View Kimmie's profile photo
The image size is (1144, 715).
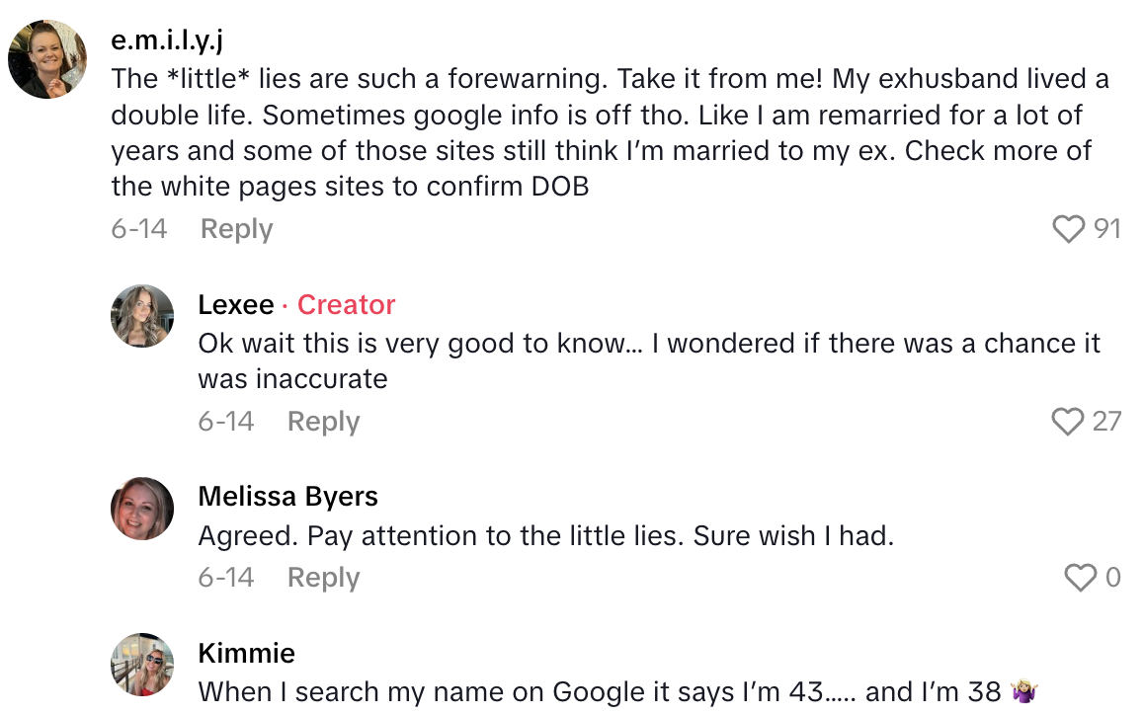141,665
